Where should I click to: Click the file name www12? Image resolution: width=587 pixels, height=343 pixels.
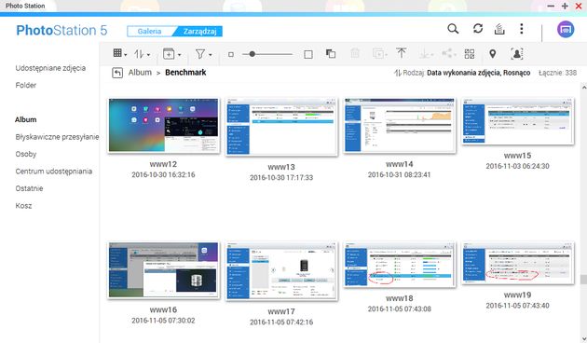(163, 164)
